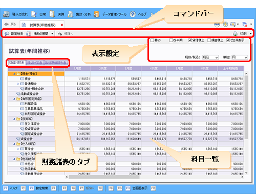Collapse the 【現金・預金】 tree folder
256x194 pixels.
coord(14,74)
